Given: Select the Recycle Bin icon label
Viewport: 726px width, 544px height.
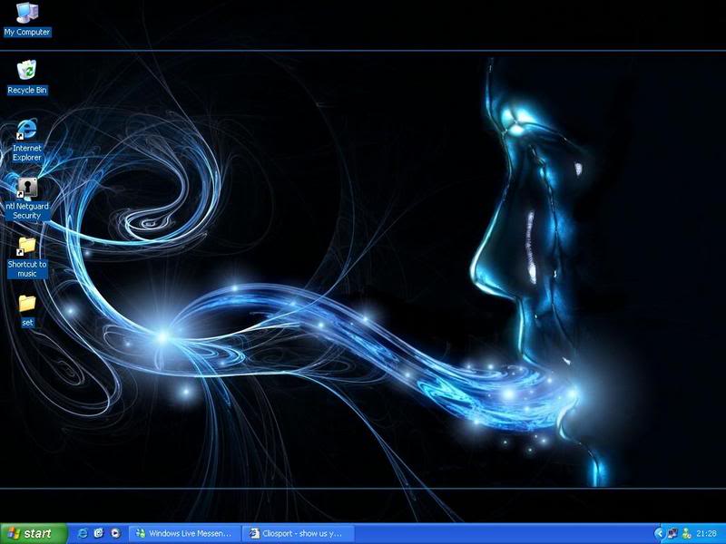Looking at the screenshot, I should pos(26,91).
